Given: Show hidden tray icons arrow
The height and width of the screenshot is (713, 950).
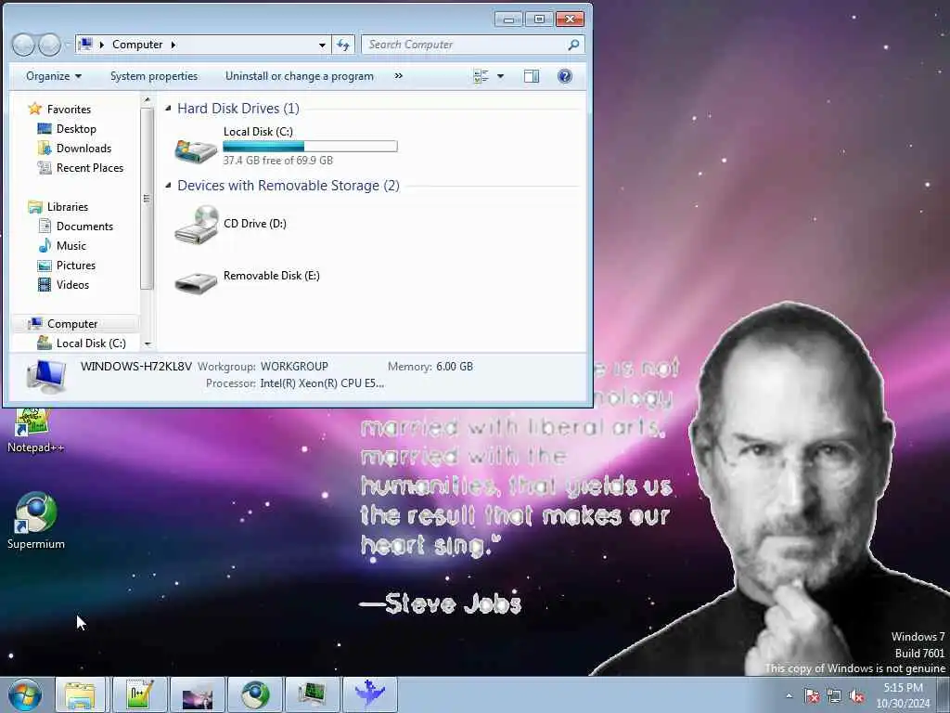Looking at the screenshot, I should coord(789,696).
